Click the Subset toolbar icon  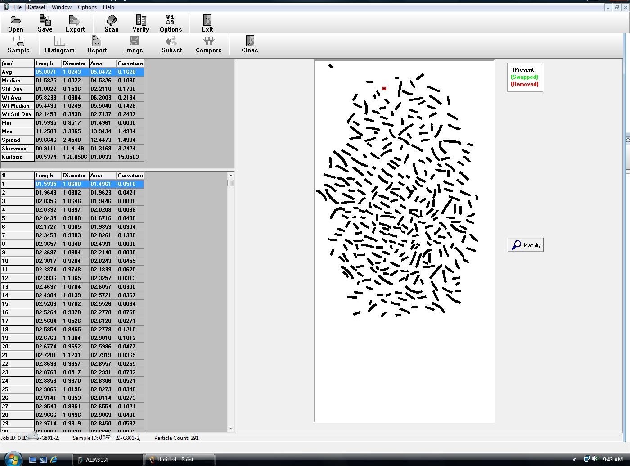click(171, 45)
